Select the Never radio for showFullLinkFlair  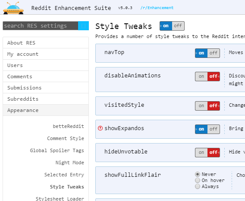tap(198, 174)
